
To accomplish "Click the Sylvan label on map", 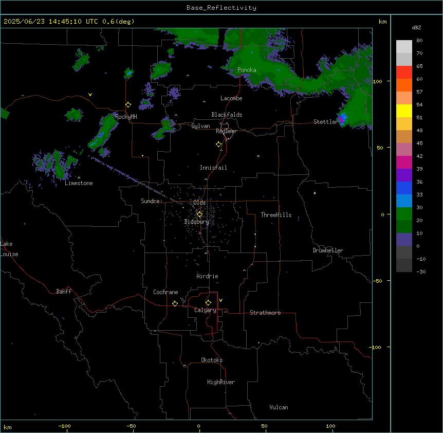I will pos(200,126).
